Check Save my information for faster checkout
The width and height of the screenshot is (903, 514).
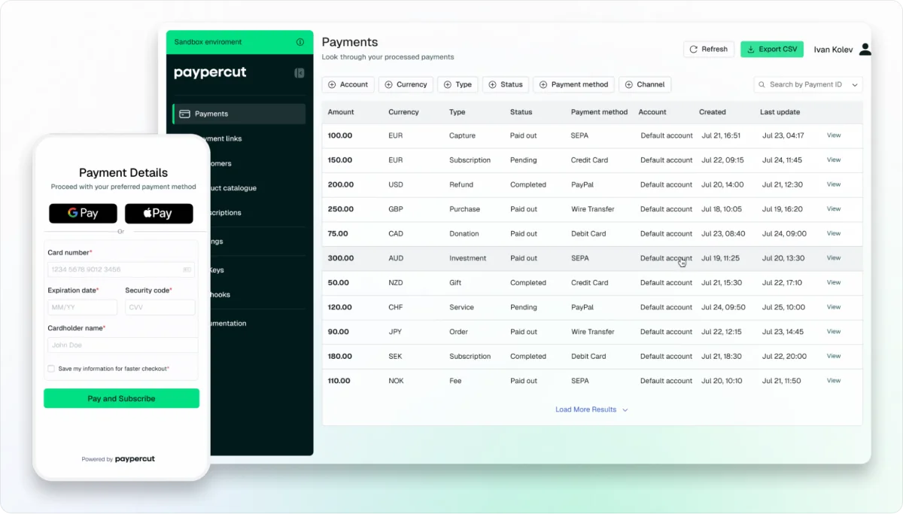51,369
